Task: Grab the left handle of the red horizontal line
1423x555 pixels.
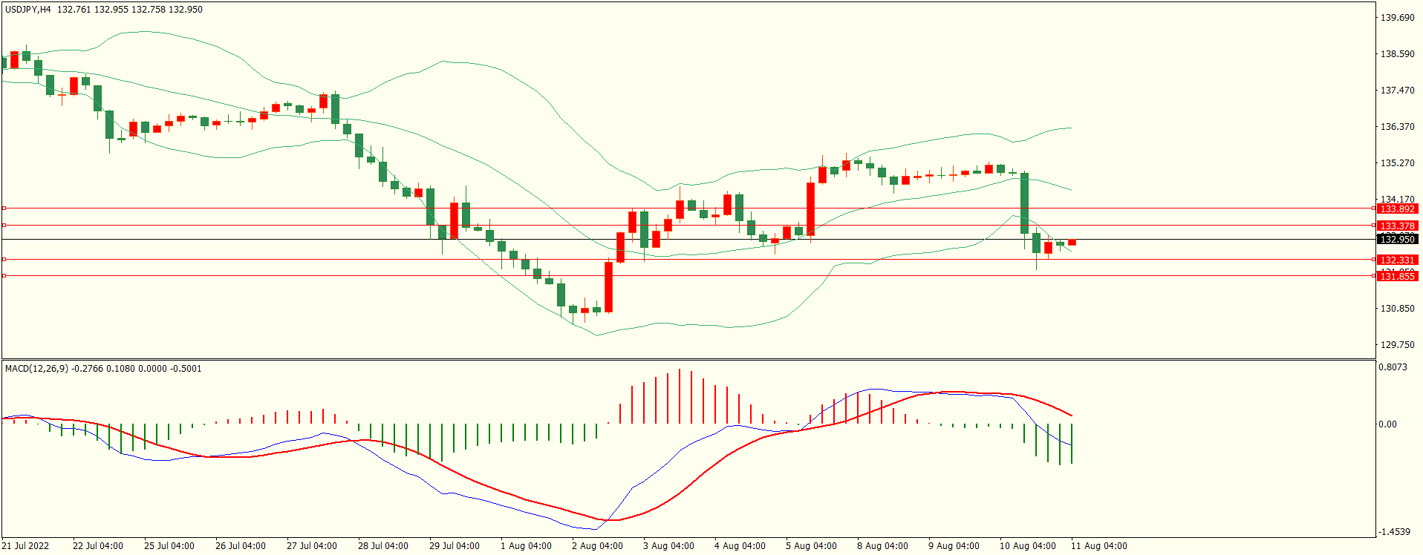Action: (4, 208)
